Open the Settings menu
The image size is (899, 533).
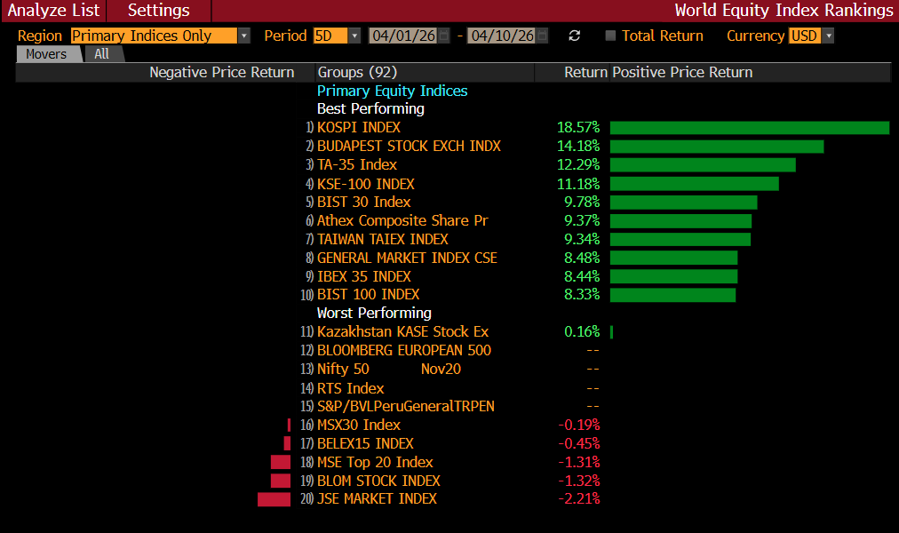click(x=158, y=11)
